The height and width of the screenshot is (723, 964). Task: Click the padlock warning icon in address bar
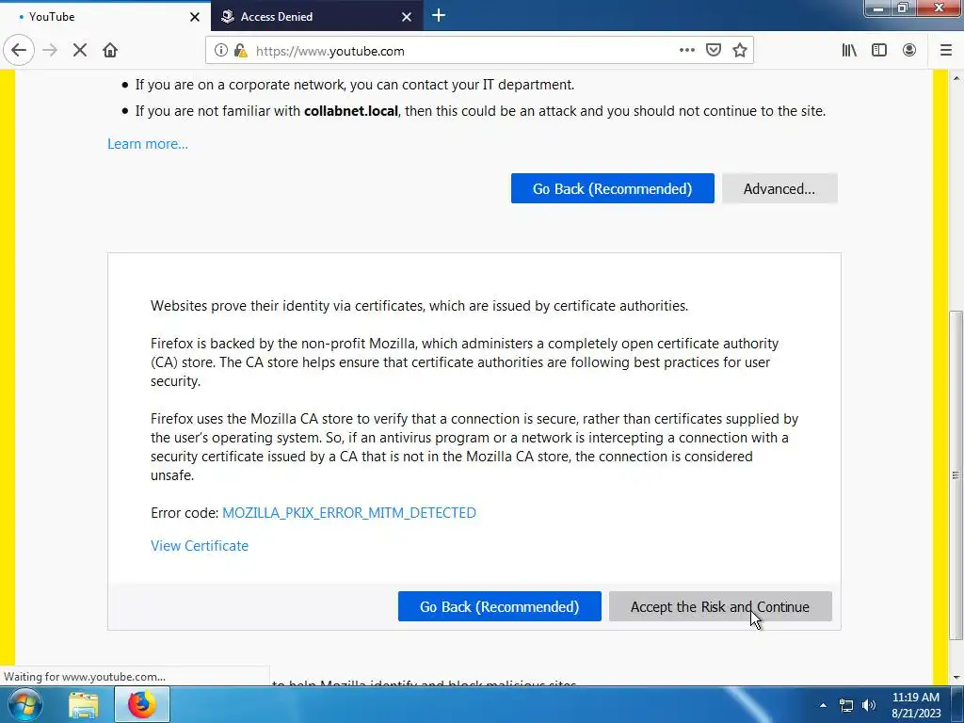coord(240,51)
